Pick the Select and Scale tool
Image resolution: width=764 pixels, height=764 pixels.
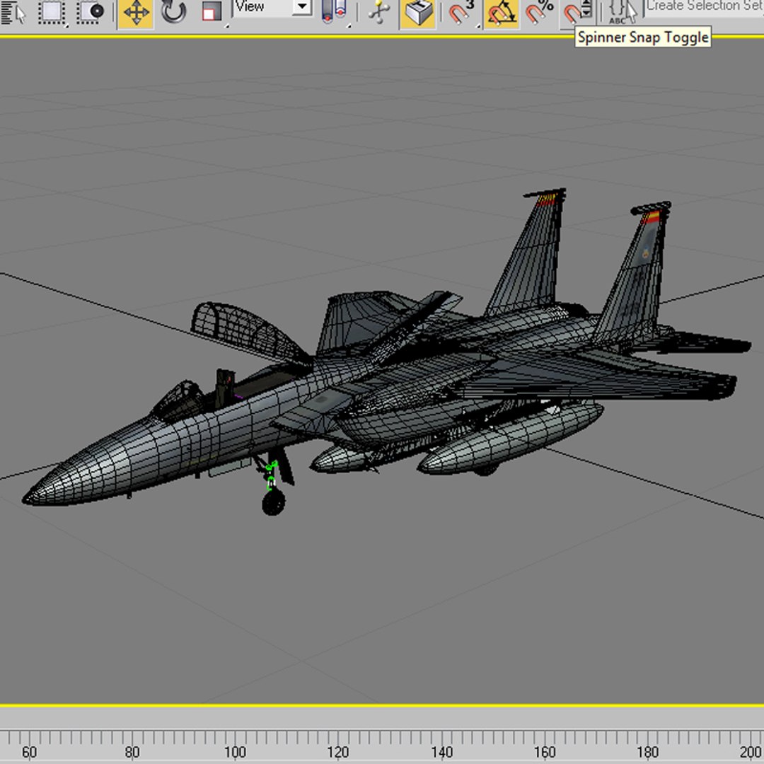(x=212, y=13)
